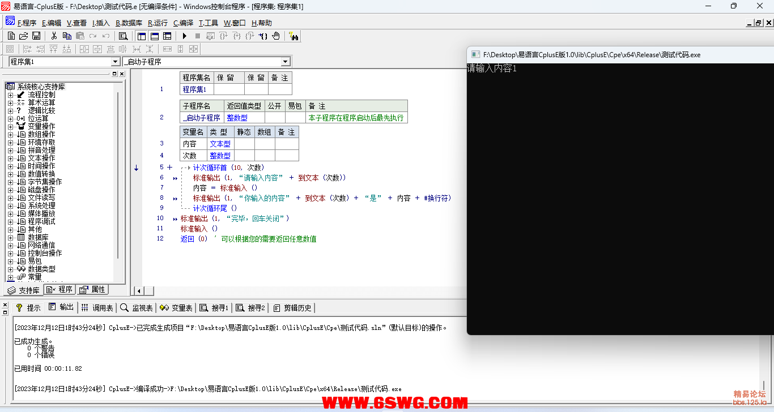Click the Copy toolbar icon
Screen dimensions: 774x412
[67, 36]
